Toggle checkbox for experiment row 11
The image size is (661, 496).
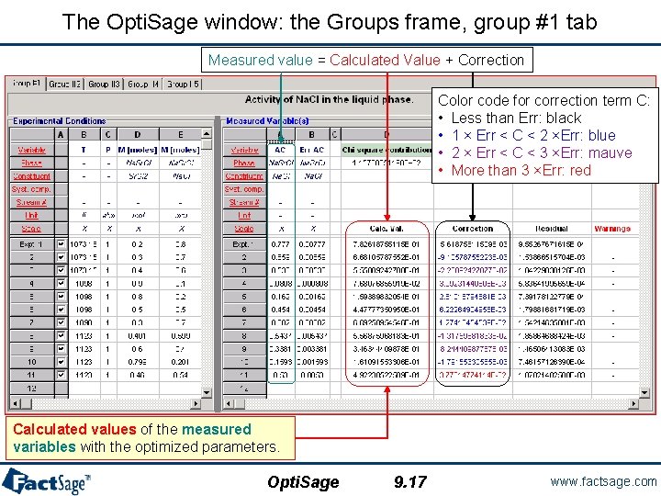[x=61, y=375]
